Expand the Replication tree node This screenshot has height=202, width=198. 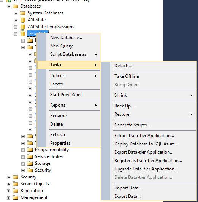coord(8,191)
